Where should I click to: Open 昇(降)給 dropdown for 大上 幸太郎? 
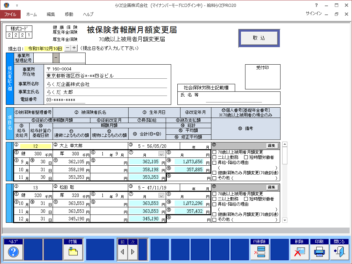161,154
